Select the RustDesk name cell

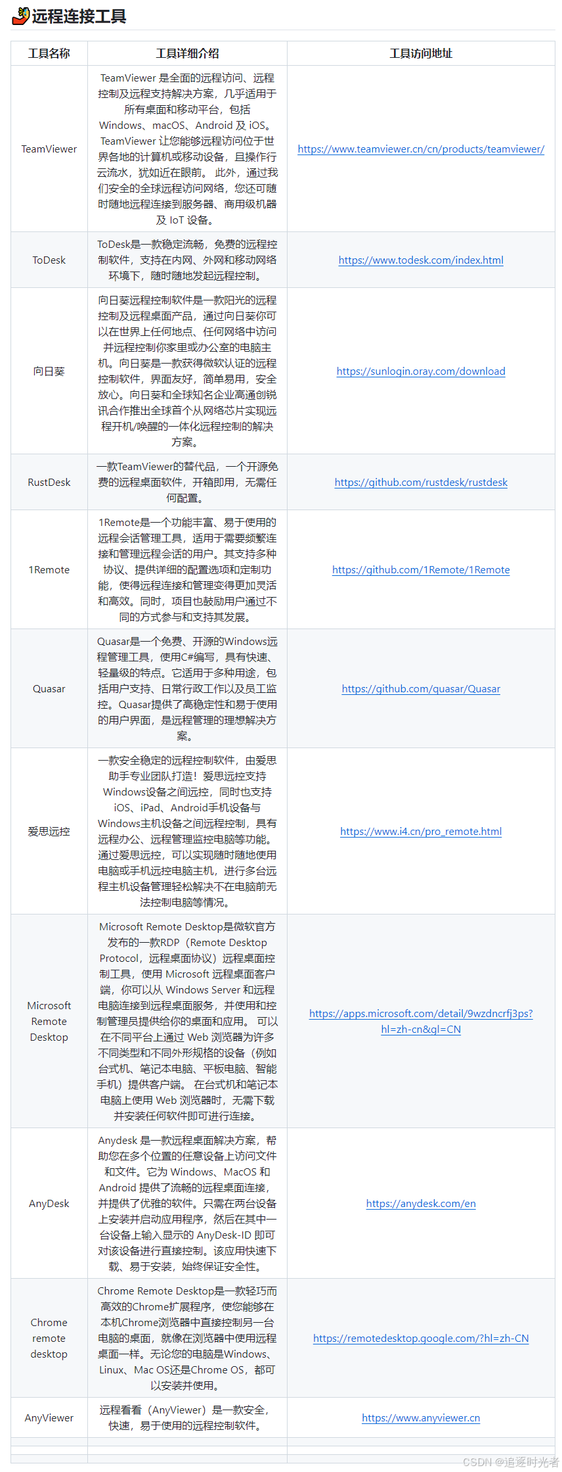(x=49, y=483)
